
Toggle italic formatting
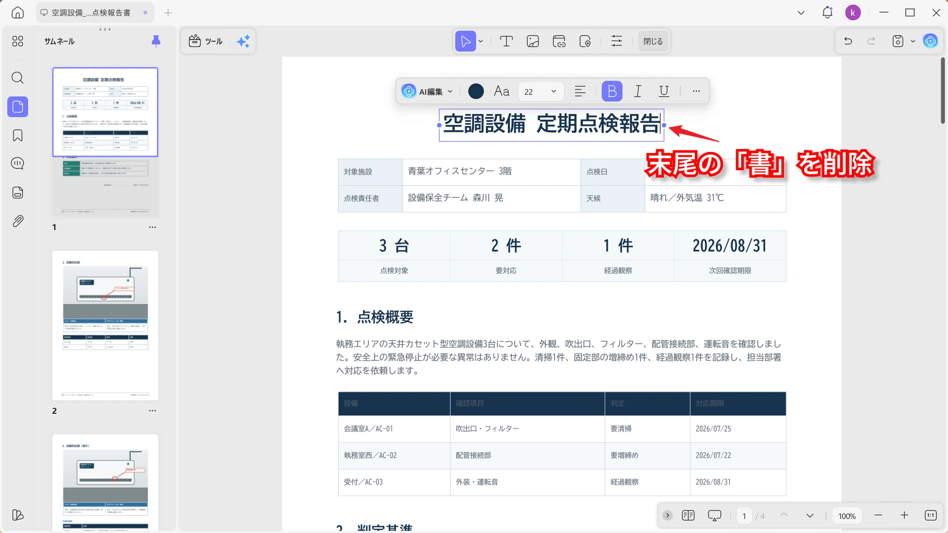(x=638, y=91)
